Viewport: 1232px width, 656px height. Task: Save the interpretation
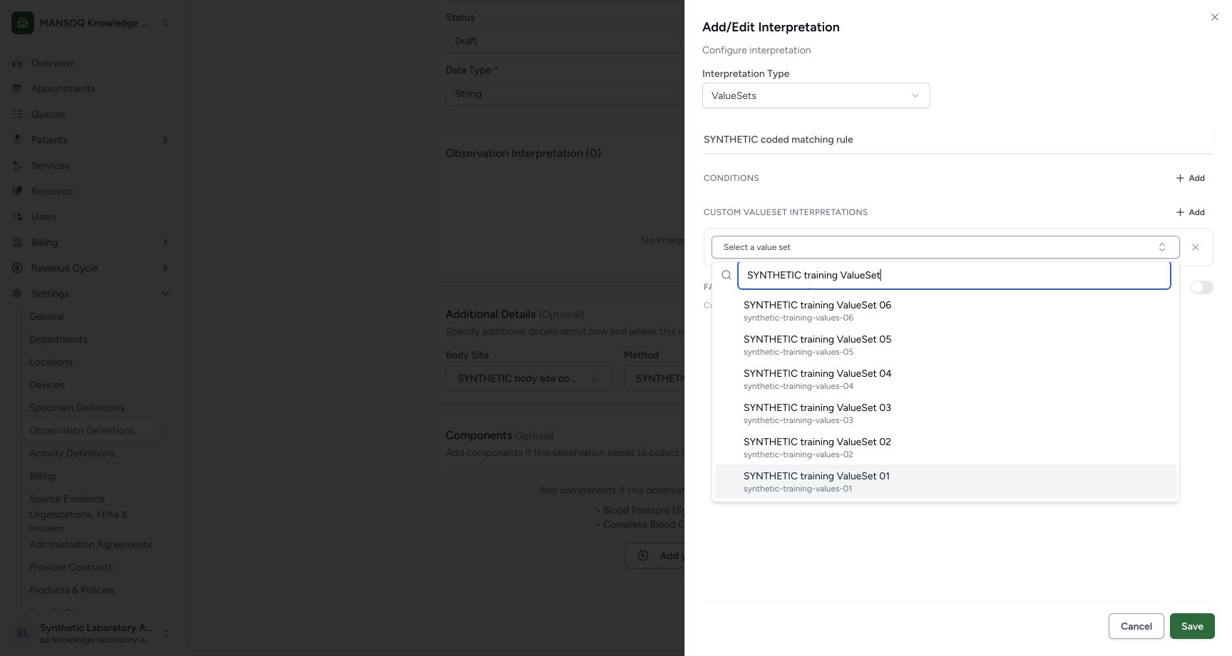click(x=1192, y=626)
